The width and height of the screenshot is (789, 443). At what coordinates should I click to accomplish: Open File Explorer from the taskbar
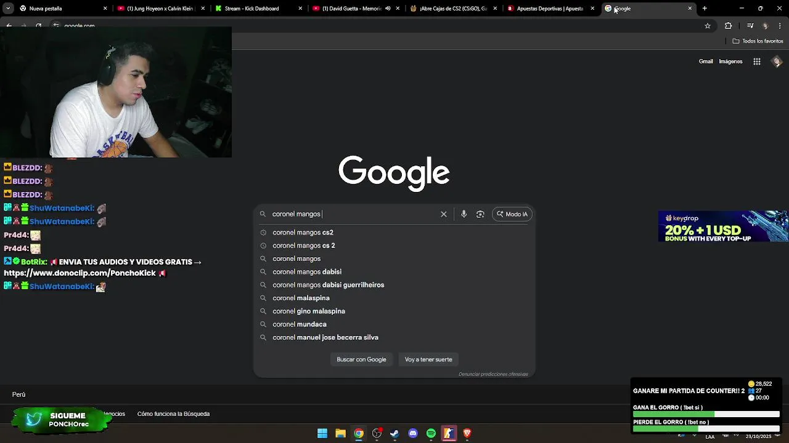click(340, 433)
